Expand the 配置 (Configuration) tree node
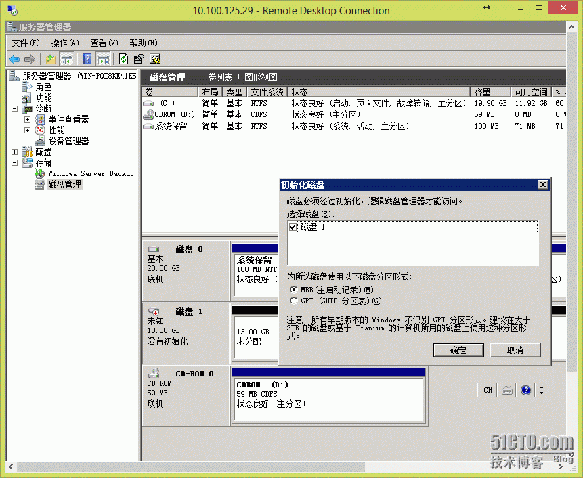The height and width of the screenshot is (478, 583). (x=14, y=152)
